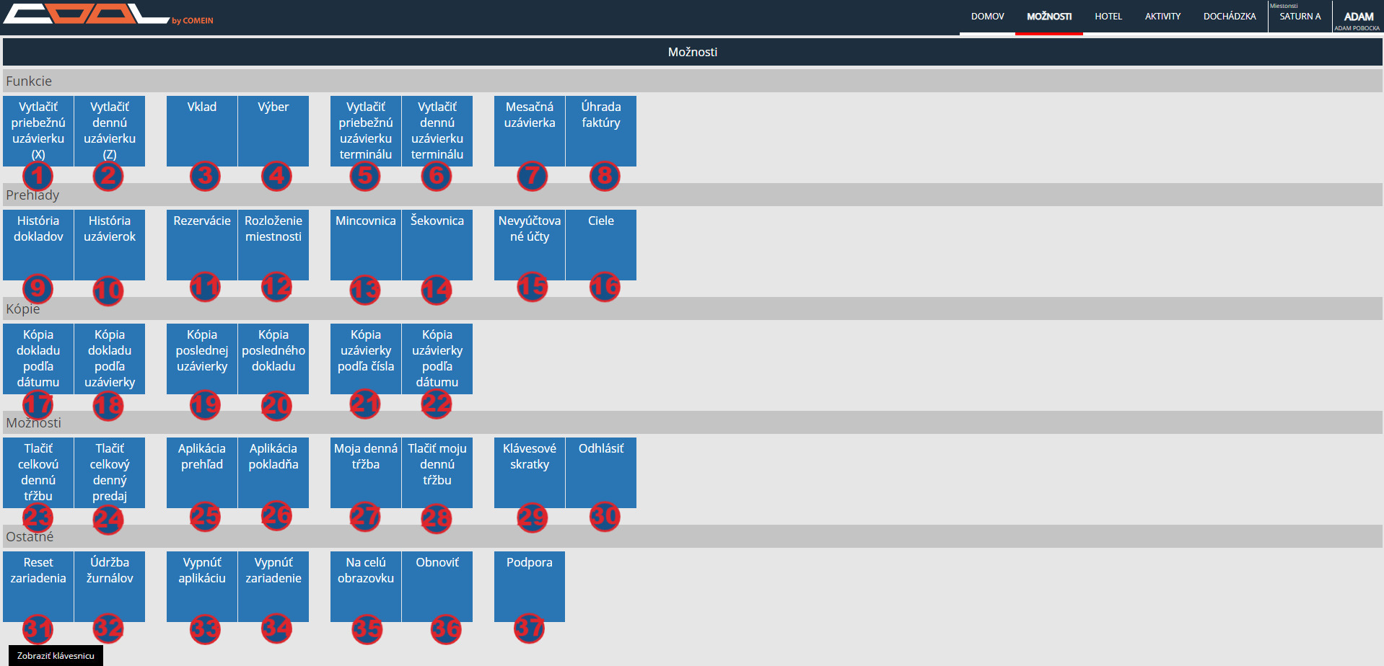Open the Mincovnica tile
The image size is (1384, 666).
point(366,244)
